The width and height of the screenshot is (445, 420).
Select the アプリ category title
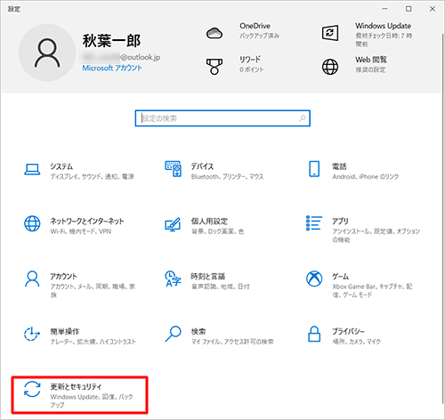340,221
